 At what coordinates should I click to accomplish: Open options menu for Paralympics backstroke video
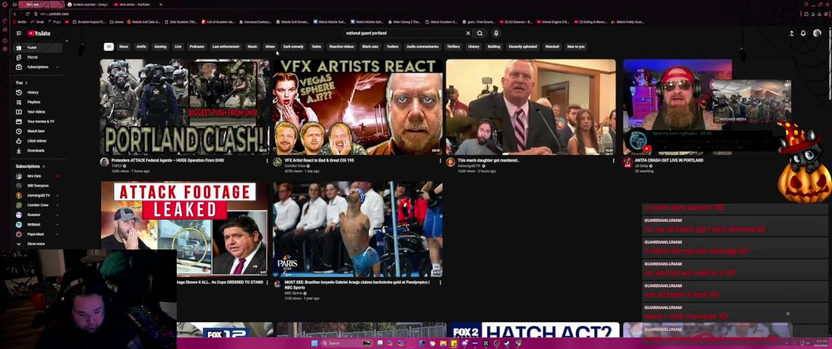point(440,283)
